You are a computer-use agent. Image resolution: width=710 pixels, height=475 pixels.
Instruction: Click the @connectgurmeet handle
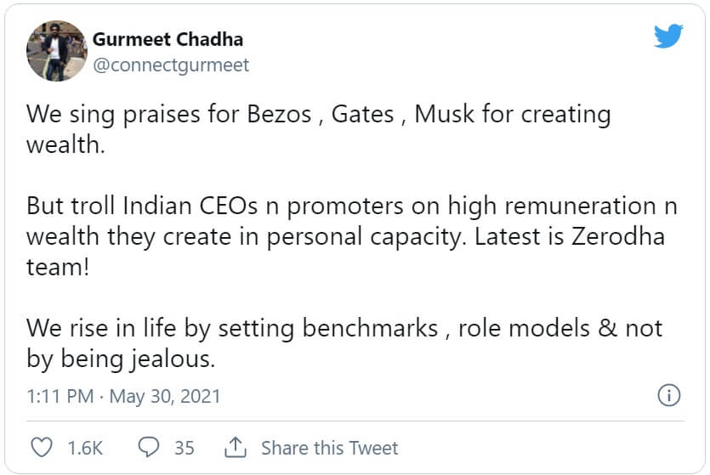coord(171,65)
